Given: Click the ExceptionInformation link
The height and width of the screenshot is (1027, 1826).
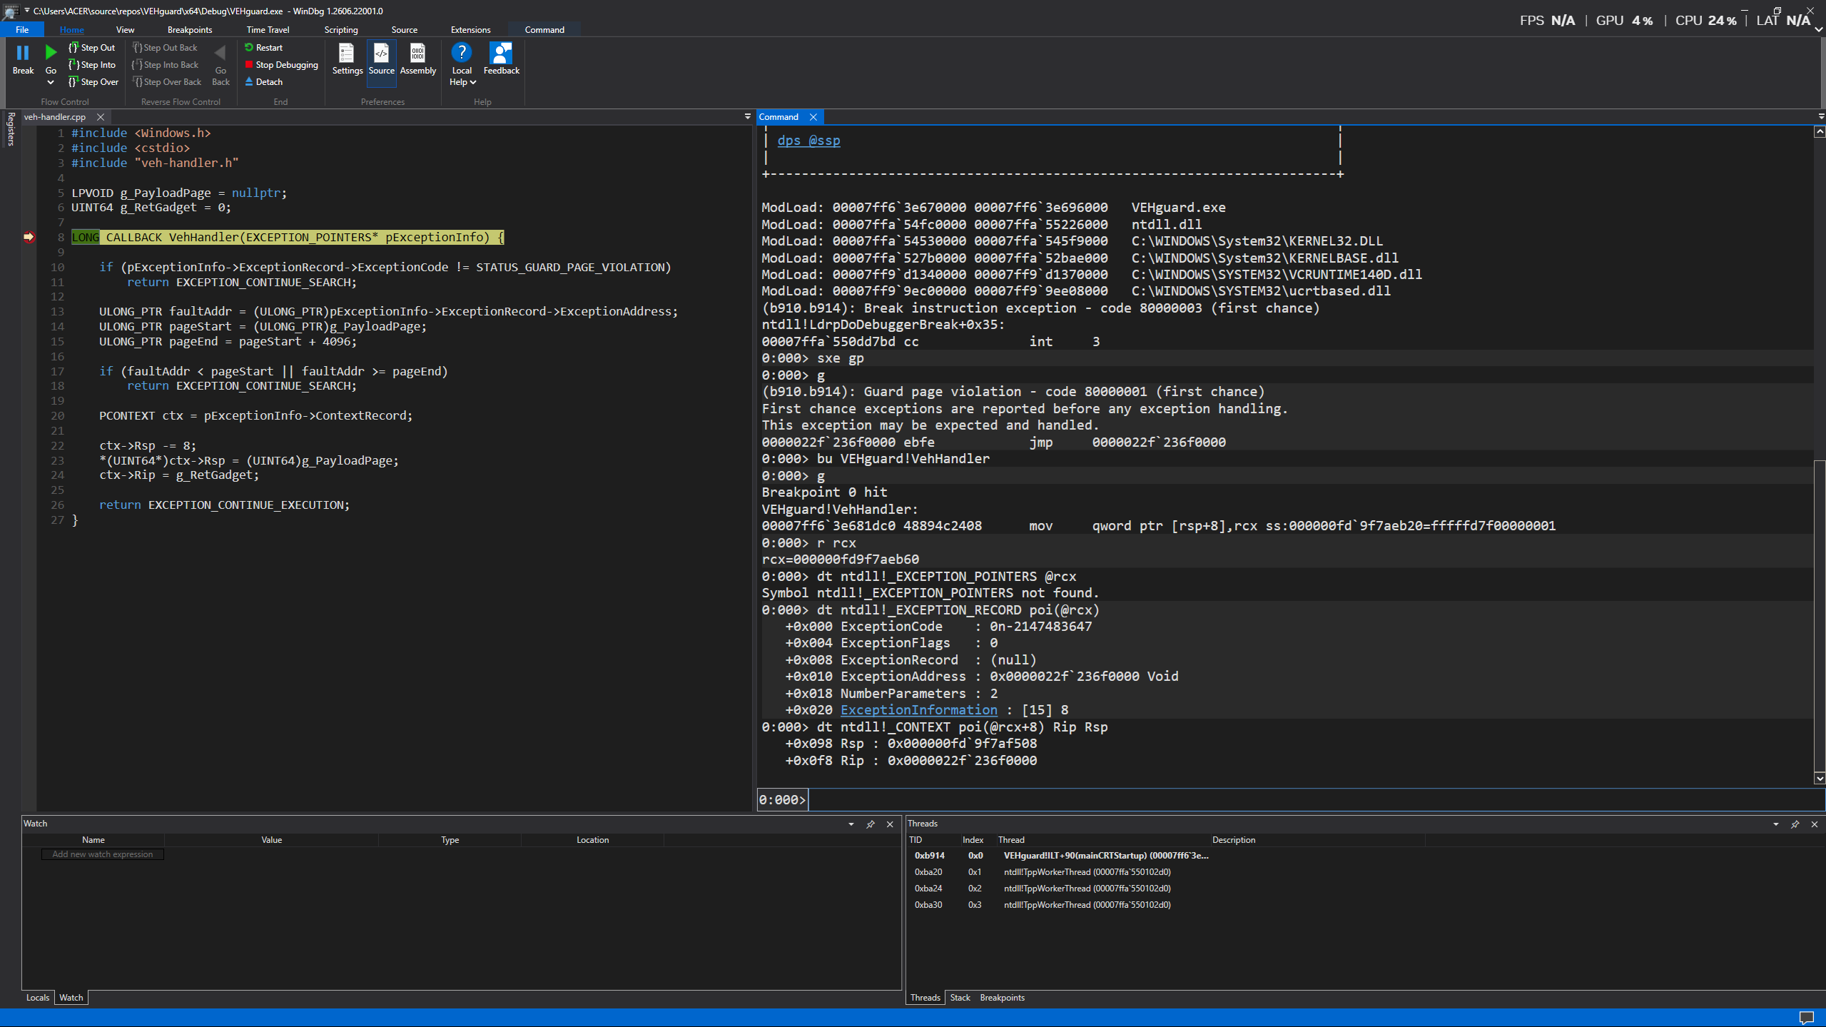Looking at the screenshot, I should tap(919, 710).
